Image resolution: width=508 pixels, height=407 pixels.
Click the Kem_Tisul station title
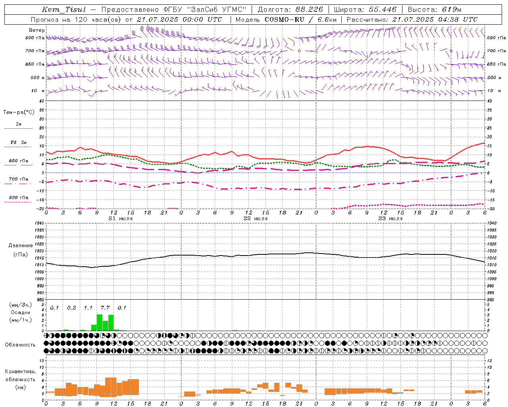pos(63,10)
